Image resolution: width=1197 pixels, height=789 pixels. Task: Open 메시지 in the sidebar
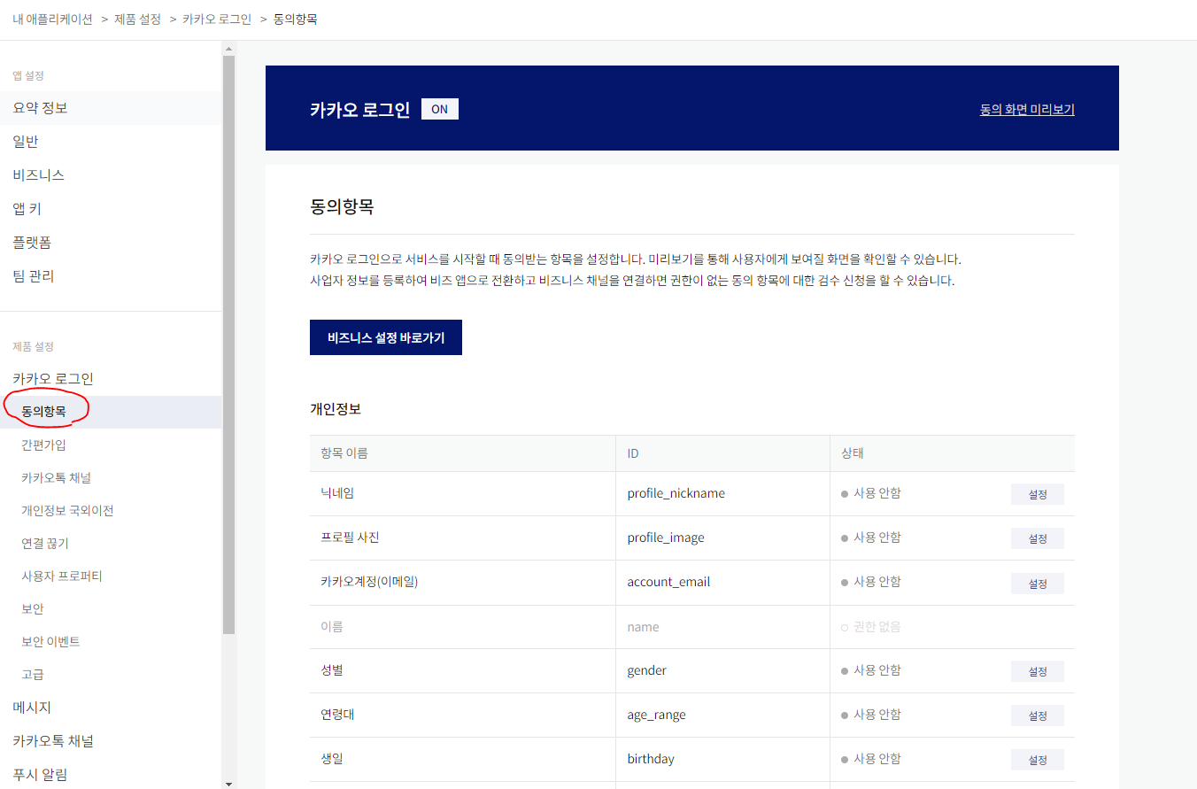pyautogui.click(x=111, y=708)
